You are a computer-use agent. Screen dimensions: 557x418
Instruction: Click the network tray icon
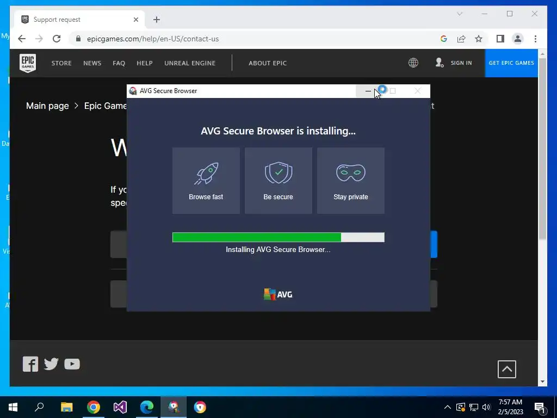[x=474, y=407]
